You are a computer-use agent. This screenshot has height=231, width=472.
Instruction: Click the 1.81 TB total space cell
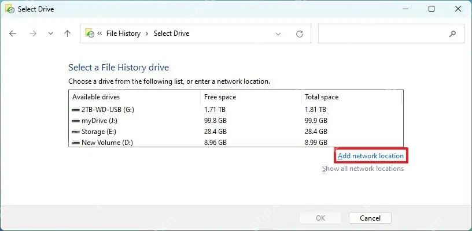point(315,110)
